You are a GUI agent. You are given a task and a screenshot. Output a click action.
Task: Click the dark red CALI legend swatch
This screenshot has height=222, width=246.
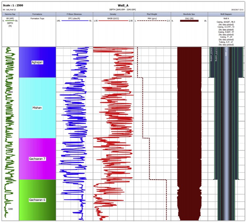pyautogui.click(x=189, y=21)
